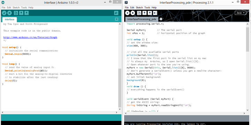Run the Processing sketch with the play button

tap(128, 13)
